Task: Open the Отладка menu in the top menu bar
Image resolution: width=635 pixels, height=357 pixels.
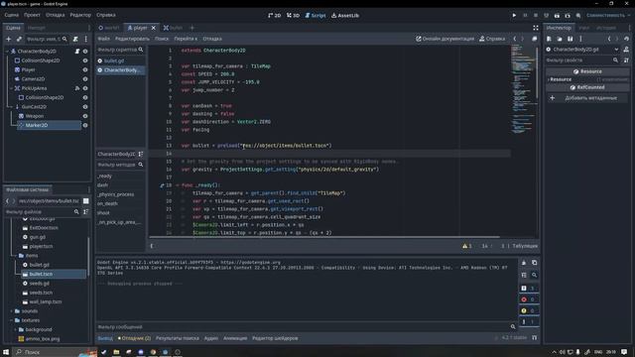Action: [56, 15]
